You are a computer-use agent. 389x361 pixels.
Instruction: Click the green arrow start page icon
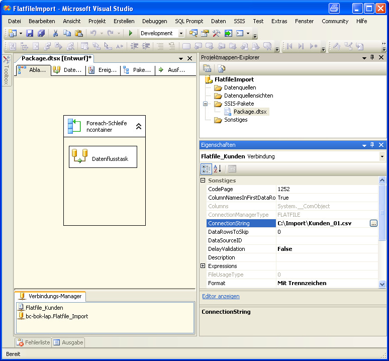pos(228,33)
